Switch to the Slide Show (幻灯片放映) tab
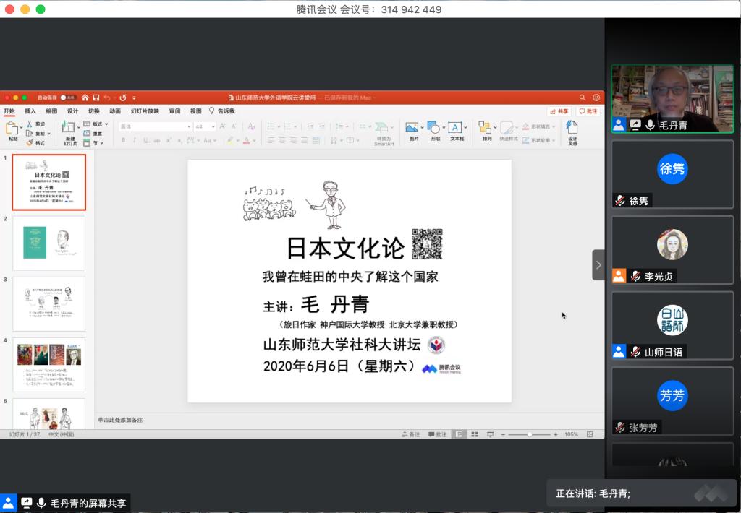The height and width of the screenshot is (513, 741). coord(145,111)
